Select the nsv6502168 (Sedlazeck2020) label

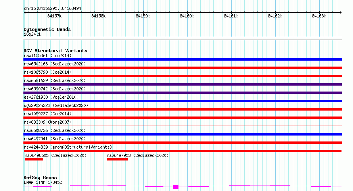[x=55, y=64]
